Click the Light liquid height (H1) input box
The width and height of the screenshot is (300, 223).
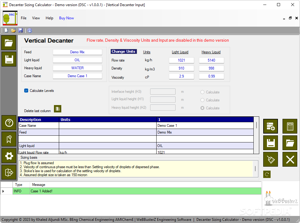163,100
